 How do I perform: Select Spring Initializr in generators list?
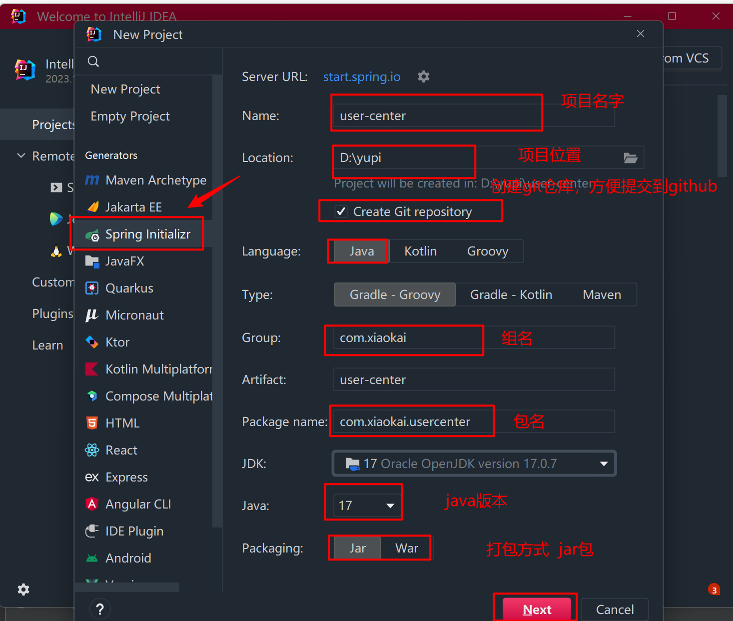[x=147, y=234]
